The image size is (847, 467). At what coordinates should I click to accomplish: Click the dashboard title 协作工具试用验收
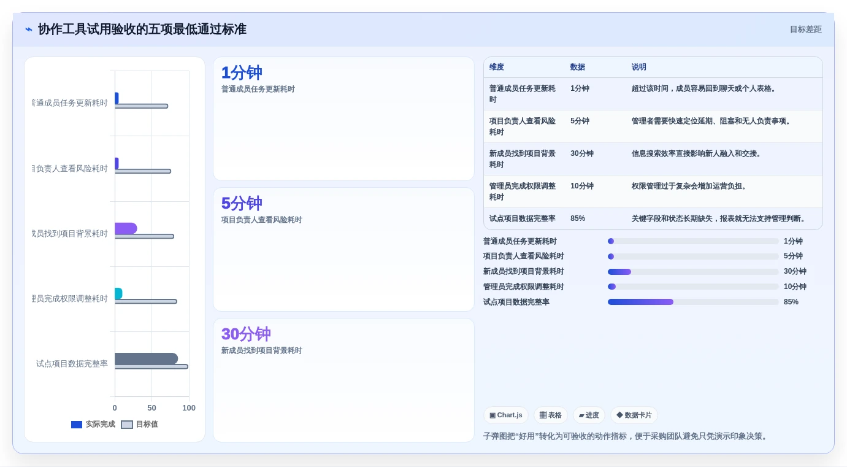pyautogui.click(x=142, y=29)
